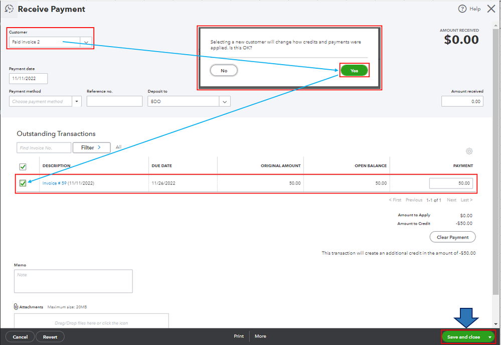Go to Next page of transactions
The height and width of the screenshot is (345, 501).
pyautogui.click(x=451, y=200)
